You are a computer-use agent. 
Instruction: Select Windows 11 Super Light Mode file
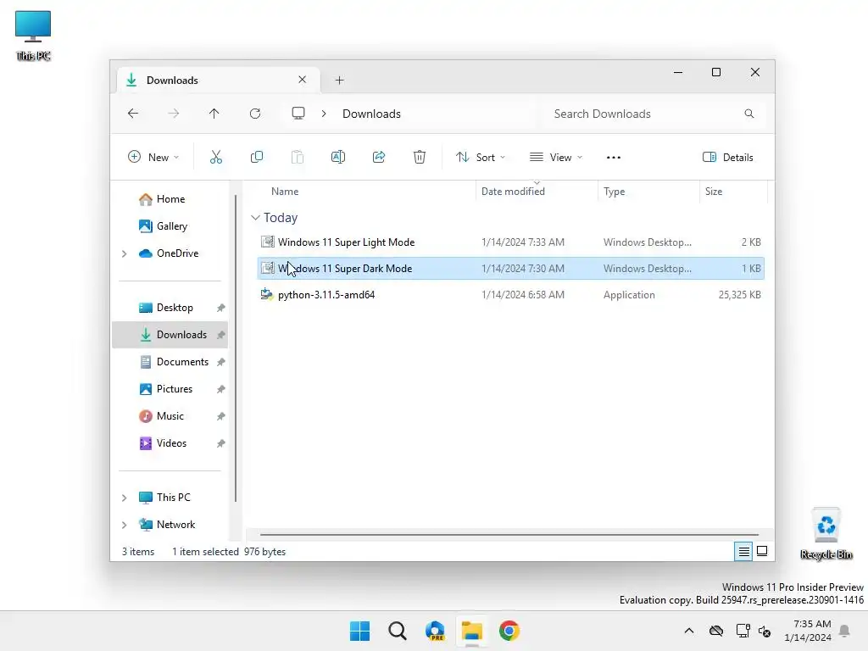[510, 242]
